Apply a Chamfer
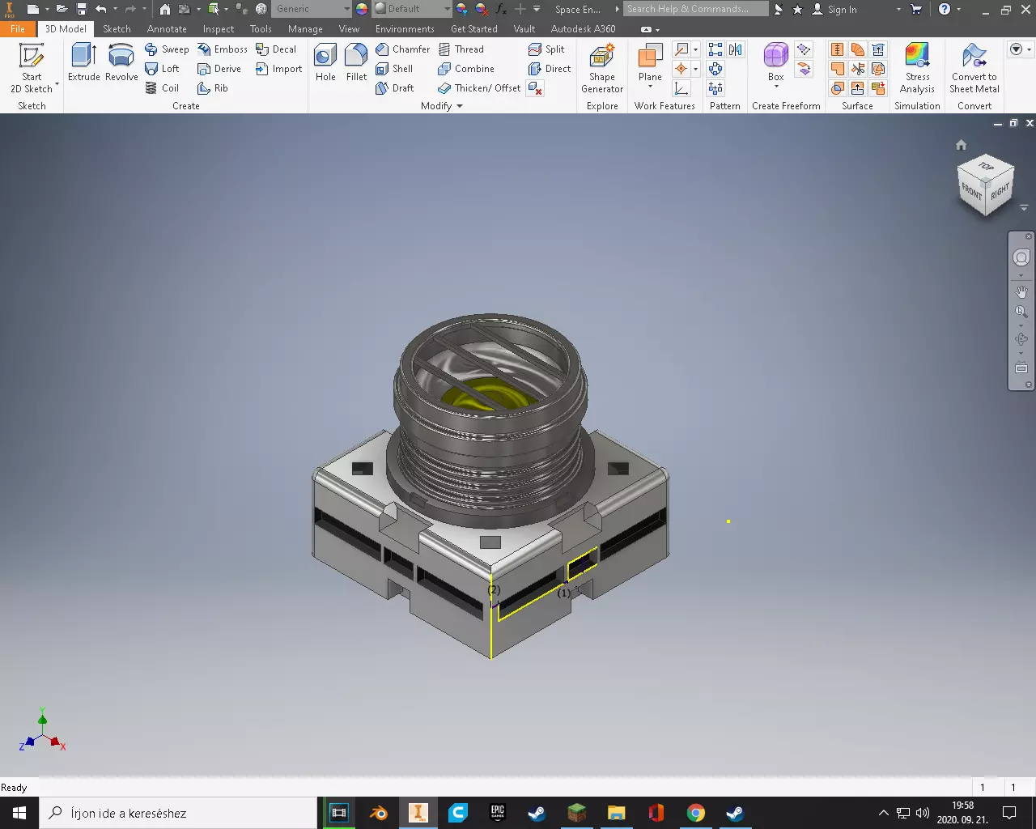 pos(403,49)
